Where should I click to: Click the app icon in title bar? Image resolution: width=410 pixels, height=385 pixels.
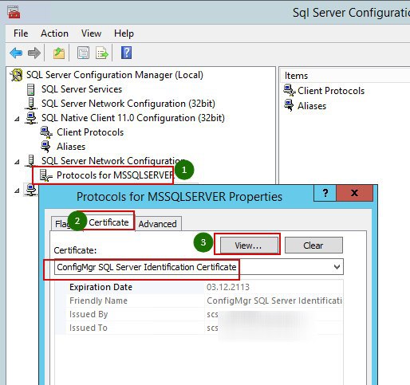[x=14, y=12]
